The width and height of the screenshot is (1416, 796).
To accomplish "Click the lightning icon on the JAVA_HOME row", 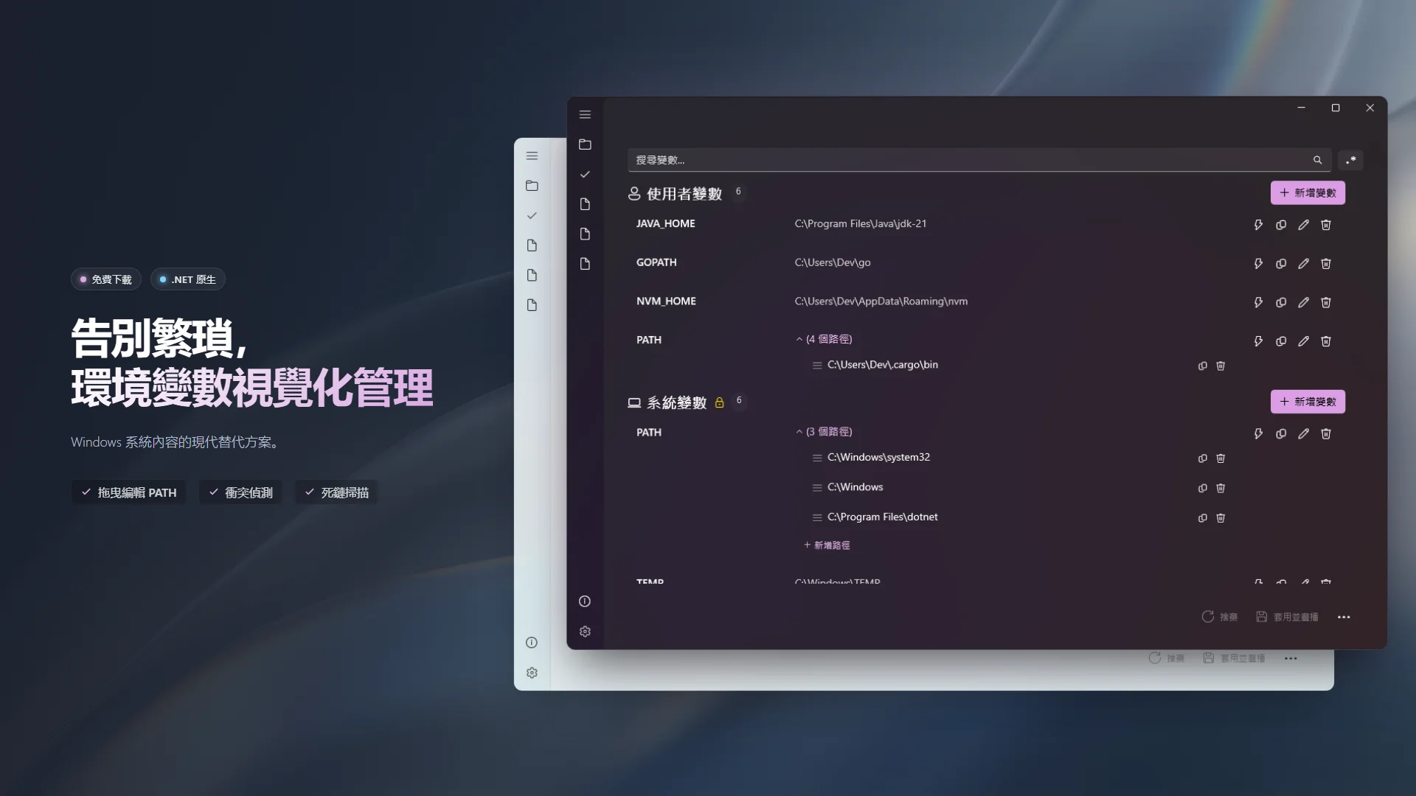I will pos(1258,225).
